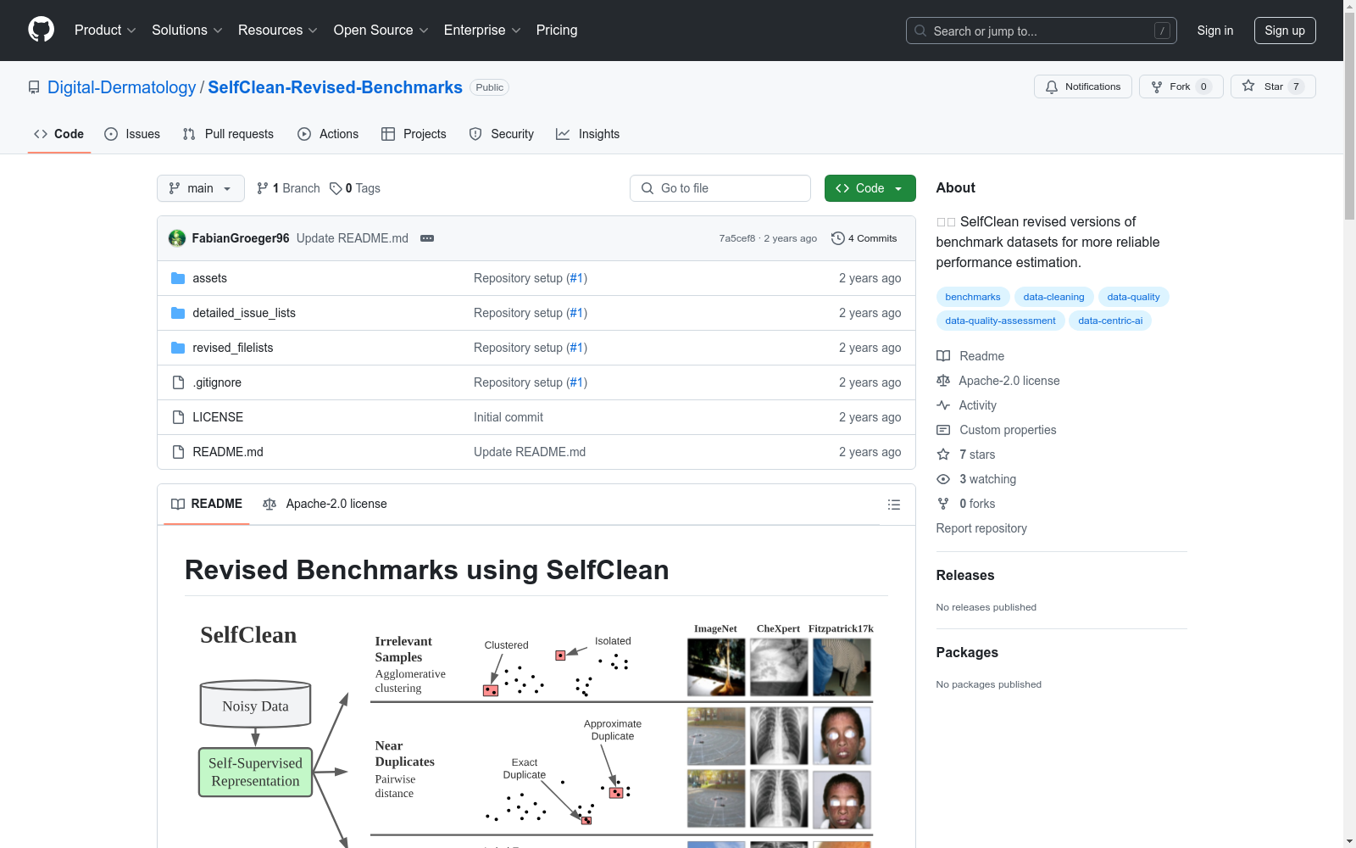Select the Apache-2.0 license tab
The image size is (1356, 848).
coord(325,504)
